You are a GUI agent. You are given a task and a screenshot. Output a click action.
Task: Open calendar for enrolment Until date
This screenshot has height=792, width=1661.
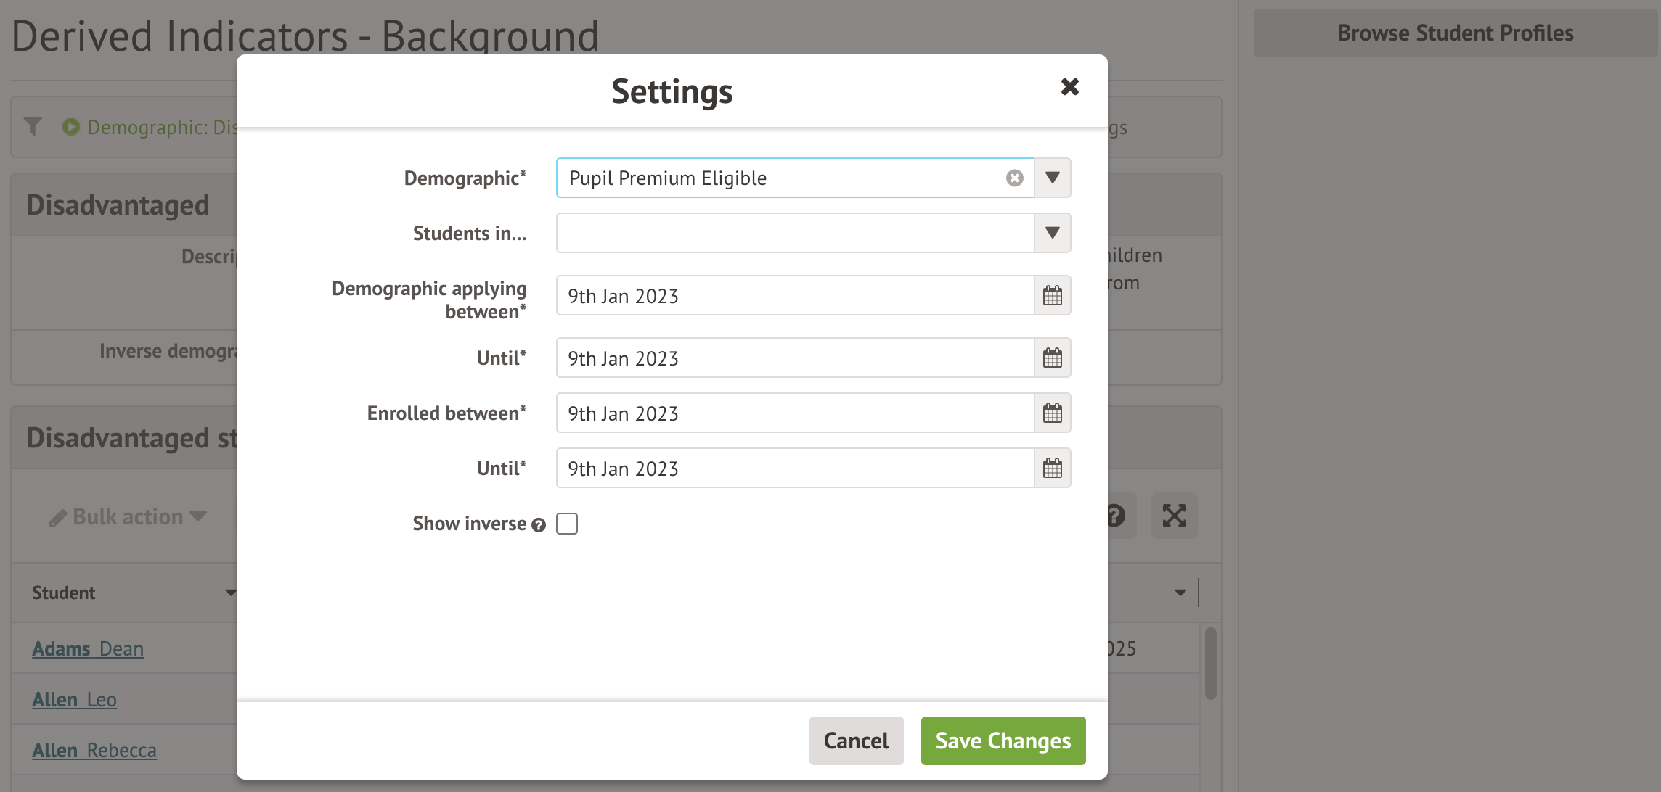[1052, 469]
